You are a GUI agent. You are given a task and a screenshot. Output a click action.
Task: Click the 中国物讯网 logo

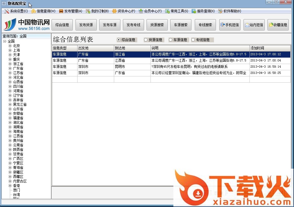[x=26, y=25]
